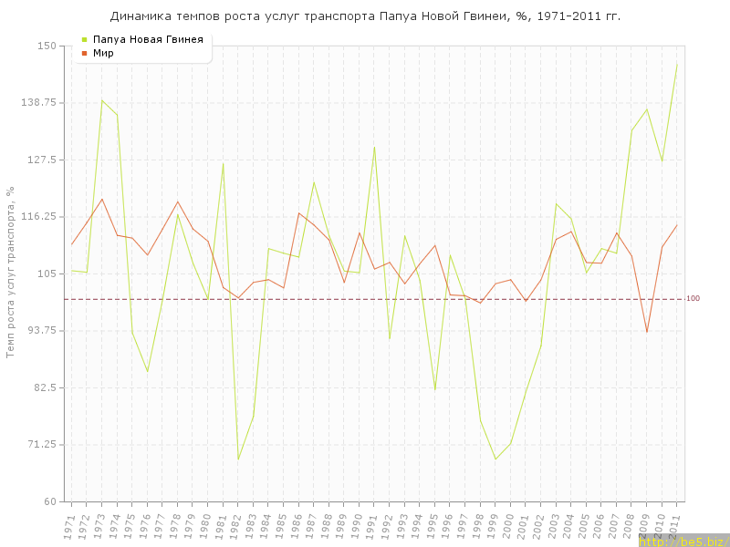Viewport: 730px width, 547px height.
Task: Click the orange Мир line's 2009 dip
Action: click(x=647, y=332)
